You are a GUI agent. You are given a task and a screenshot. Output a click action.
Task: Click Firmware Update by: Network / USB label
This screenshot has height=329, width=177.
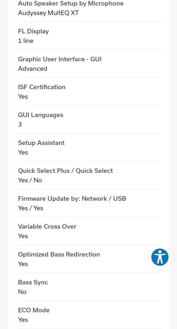[72, 199]
